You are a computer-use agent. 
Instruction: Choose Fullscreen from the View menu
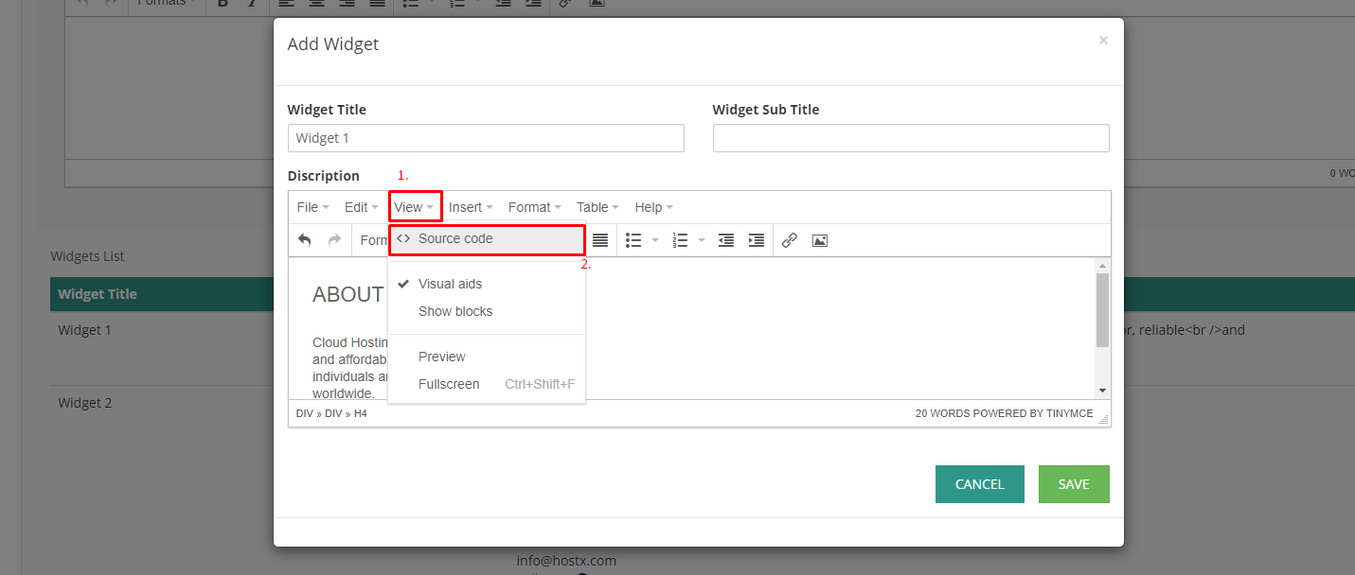(449, 384)
